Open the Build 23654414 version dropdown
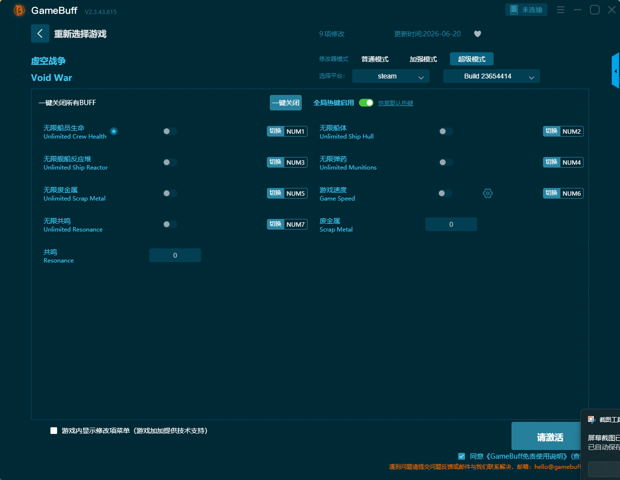The image size is (620, 480). pyautogui.click(x=492, y=76)
